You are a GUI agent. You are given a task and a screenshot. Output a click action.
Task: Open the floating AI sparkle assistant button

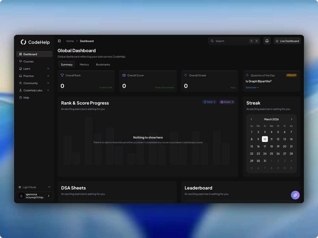pyautogui.click(x=295, y=195)
